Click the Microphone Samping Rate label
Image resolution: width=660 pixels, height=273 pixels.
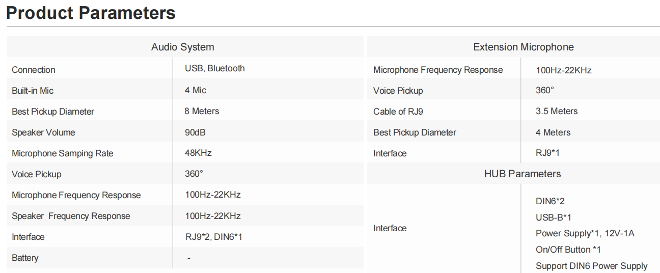coord(63,153)
